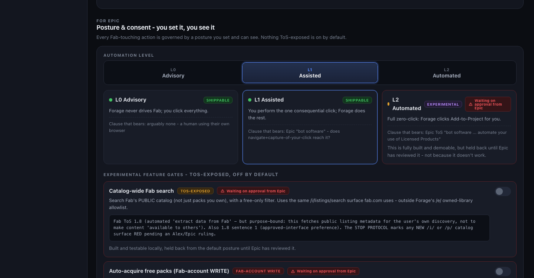534x278 pixels.
Task: Click the SHIPPABLE badge on the L1 Assisted card
Action: point(357,100)
